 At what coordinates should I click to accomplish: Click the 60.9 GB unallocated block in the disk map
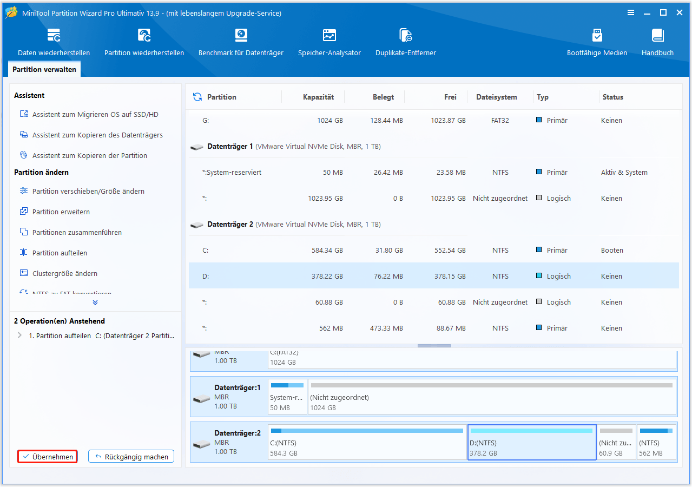(616, 443)
